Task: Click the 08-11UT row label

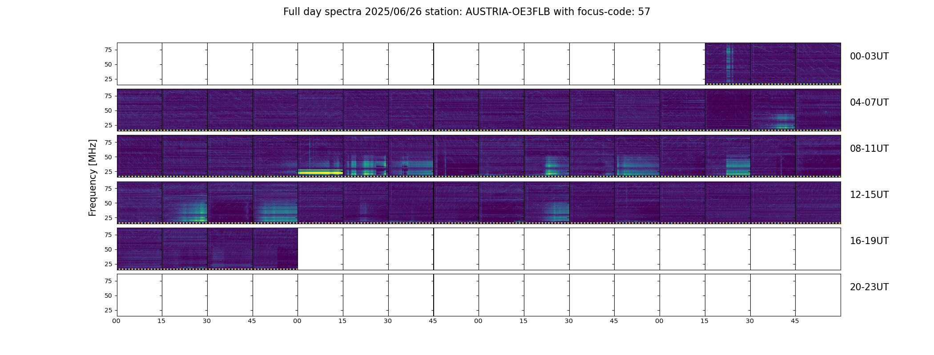Action: (869, 149)
